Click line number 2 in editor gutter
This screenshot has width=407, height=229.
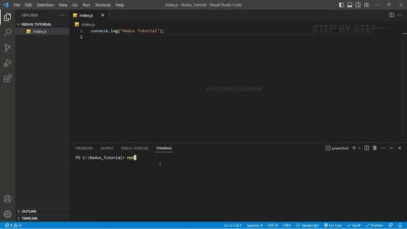(x=81, y=37)
